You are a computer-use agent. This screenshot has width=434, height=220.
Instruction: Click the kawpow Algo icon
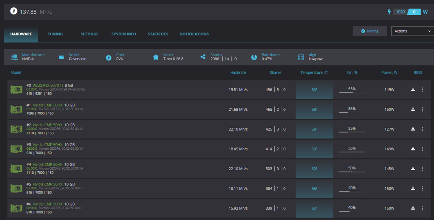tap(301, 57)
